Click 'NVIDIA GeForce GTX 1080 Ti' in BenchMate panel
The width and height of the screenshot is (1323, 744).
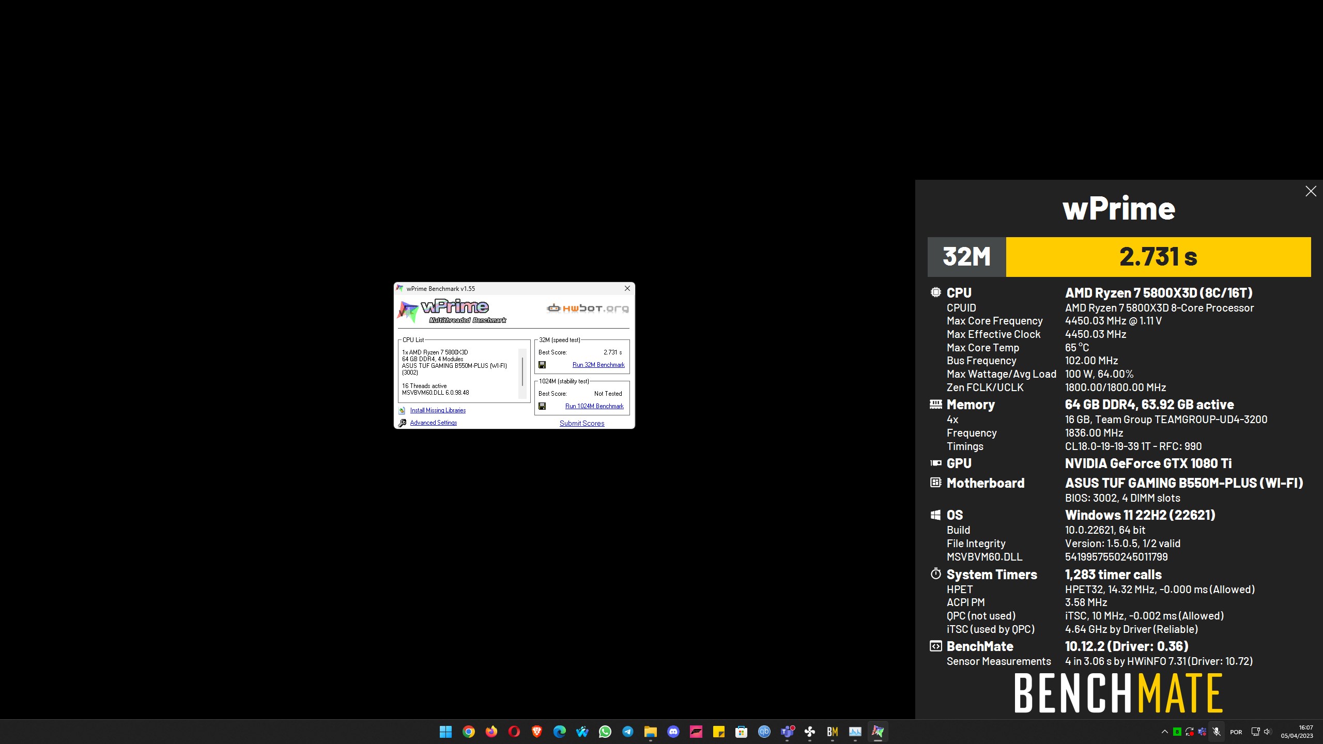(x=1148, y=463)
